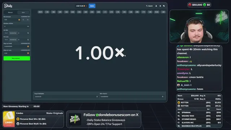Click the blue Wallet button
The height and width of the screenshot is (130, 231).
(x=92, y=6)
